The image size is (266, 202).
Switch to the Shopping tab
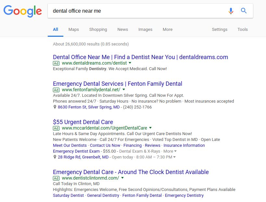pyautogui.click(x=98, y=30)
